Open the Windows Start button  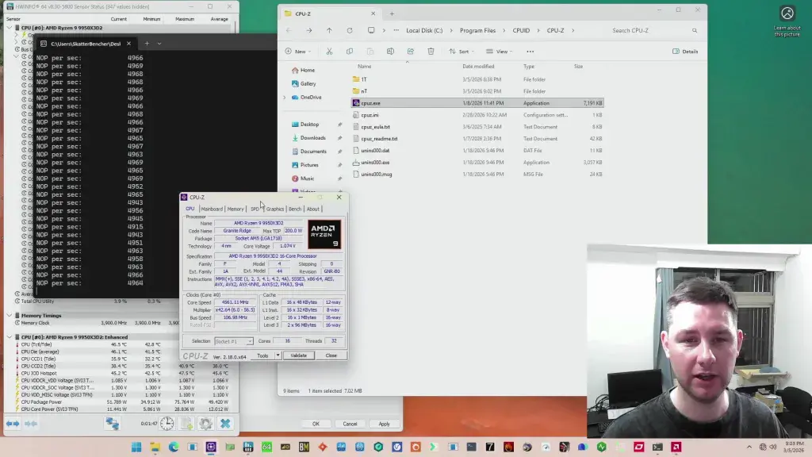(x=136, y=449)
